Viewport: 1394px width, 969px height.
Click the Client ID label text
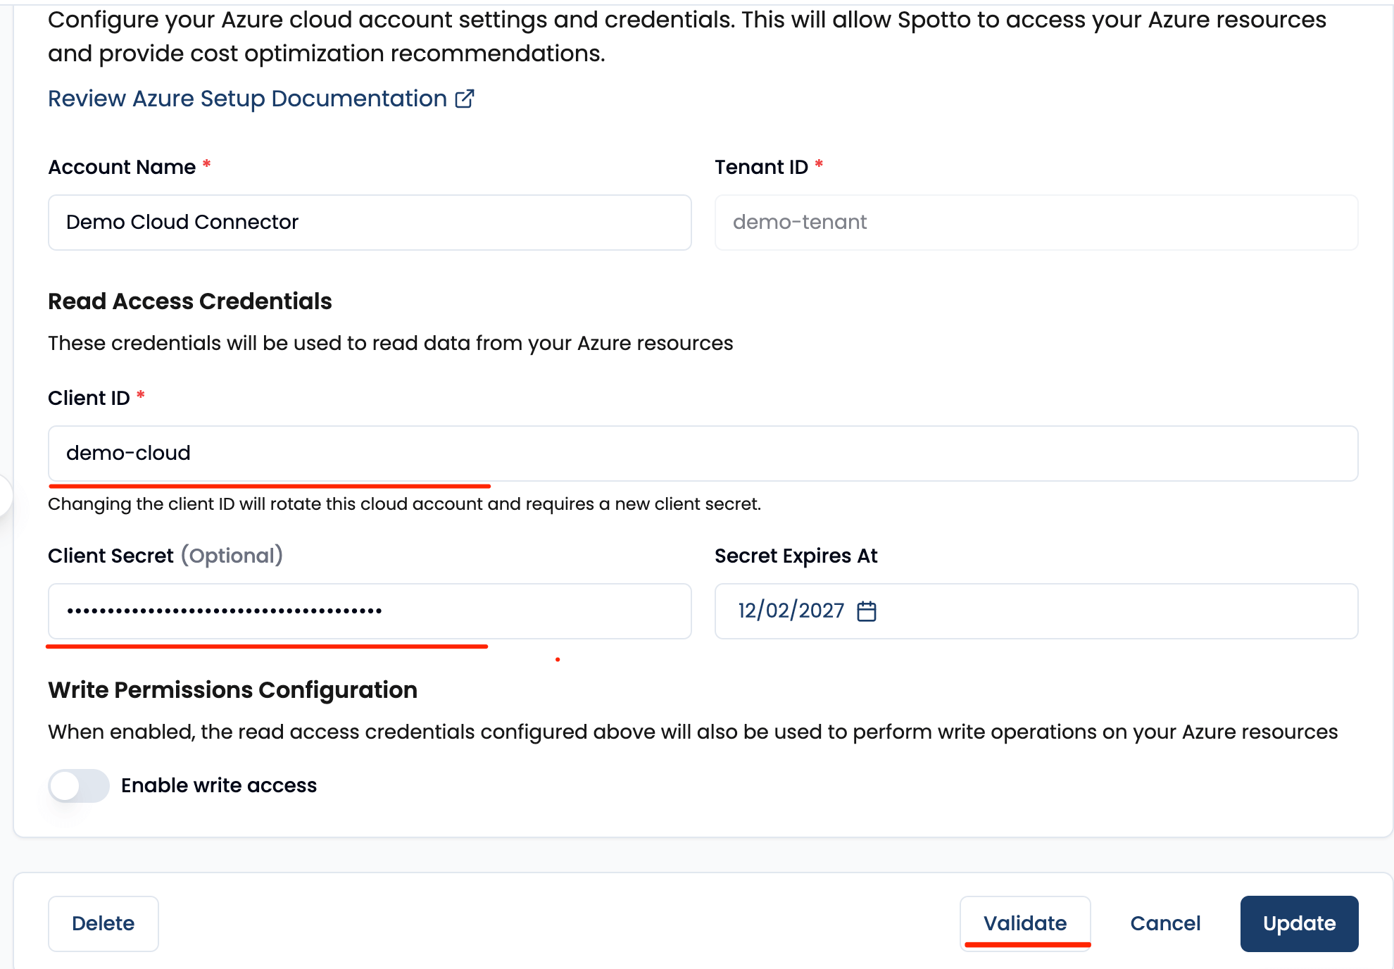tap(89, 399)
